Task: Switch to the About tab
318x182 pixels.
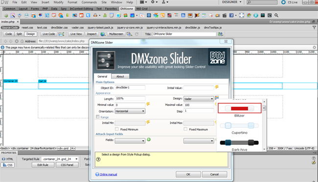Action: click(x=120, y=76)
